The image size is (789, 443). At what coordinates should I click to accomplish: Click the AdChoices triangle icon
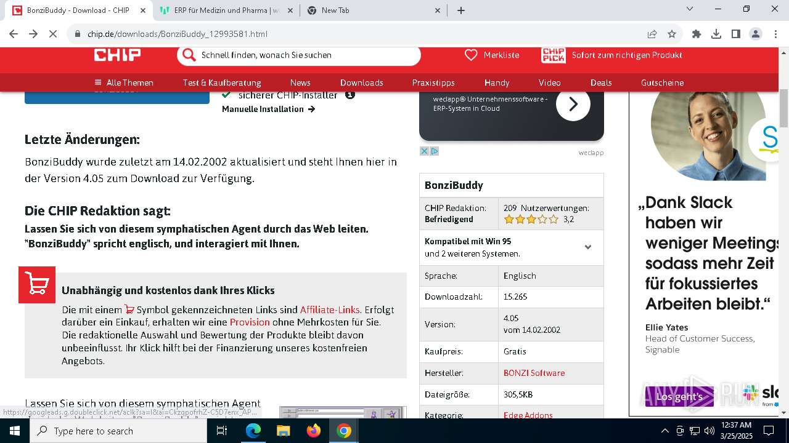click(434, 151)
